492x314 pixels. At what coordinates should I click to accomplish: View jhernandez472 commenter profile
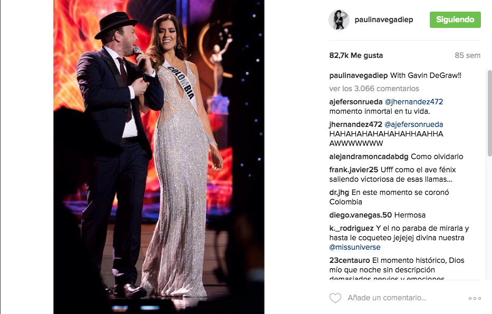point(355,124)
